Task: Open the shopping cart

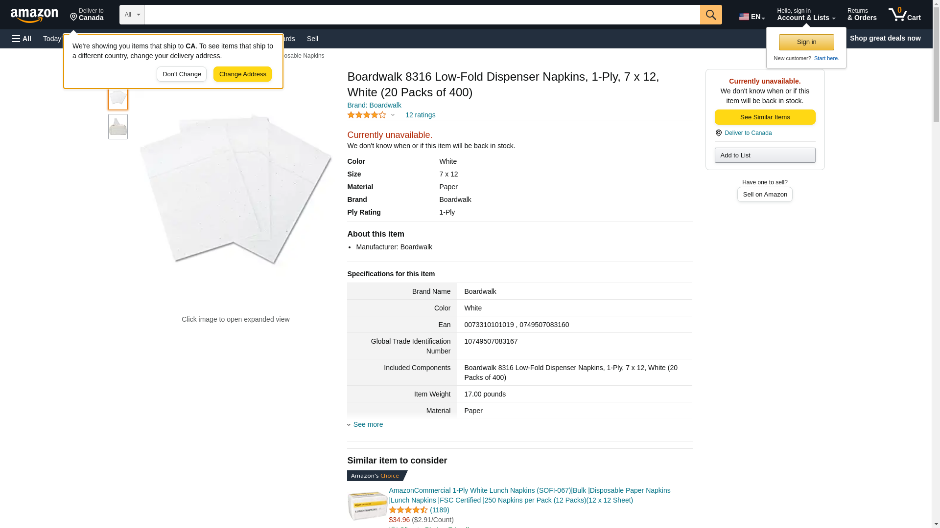Action: click(904, 15)
